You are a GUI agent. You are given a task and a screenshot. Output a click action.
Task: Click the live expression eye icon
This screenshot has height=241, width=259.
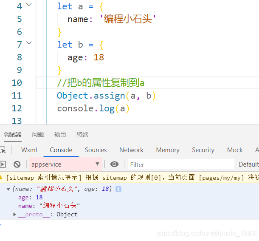click(x=114, y=164)
